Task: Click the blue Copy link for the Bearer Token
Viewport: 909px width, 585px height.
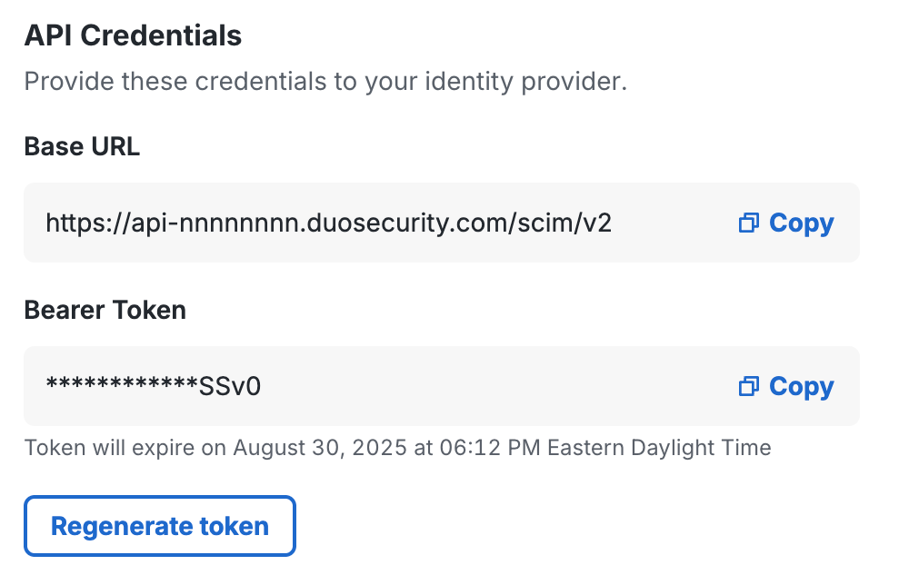Action: pos(801,386)
